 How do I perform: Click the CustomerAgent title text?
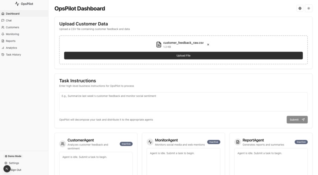(80, 140)
